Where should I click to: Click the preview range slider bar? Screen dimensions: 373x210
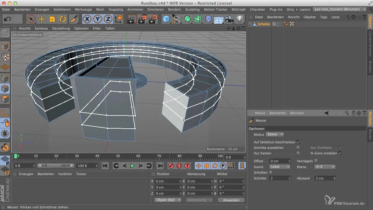(x=56, y=166)
